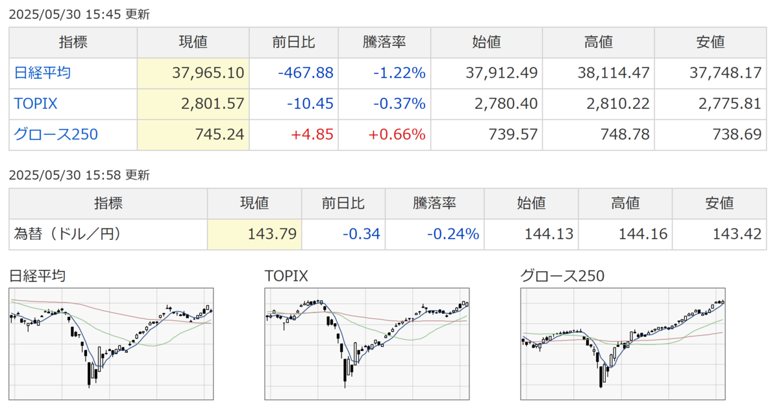Image resolution: width=779 pixels, height=404 pixels.
Task: Open the TOPIX index link
Action: click(x=36, y=104)
